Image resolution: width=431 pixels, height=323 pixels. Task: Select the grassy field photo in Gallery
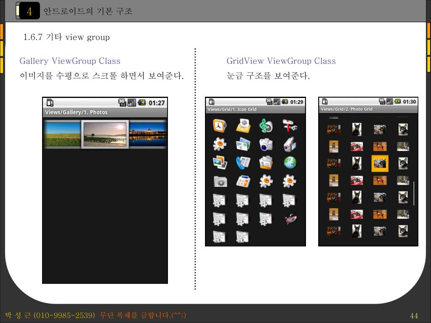(62, 134)
